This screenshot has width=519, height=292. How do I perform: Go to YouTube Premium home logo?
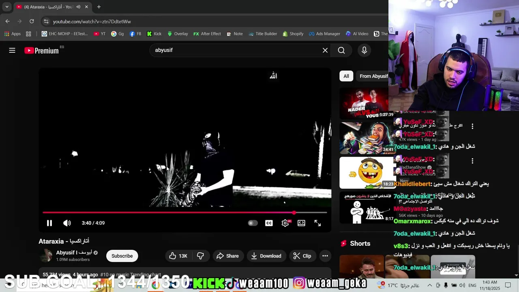click(x=41, y=51)
